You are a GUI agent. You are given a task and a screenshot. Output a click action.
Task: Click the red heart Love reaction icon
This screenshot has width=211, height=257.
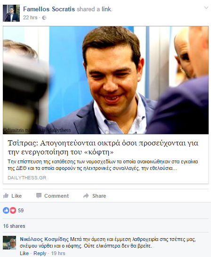(13, 210)
